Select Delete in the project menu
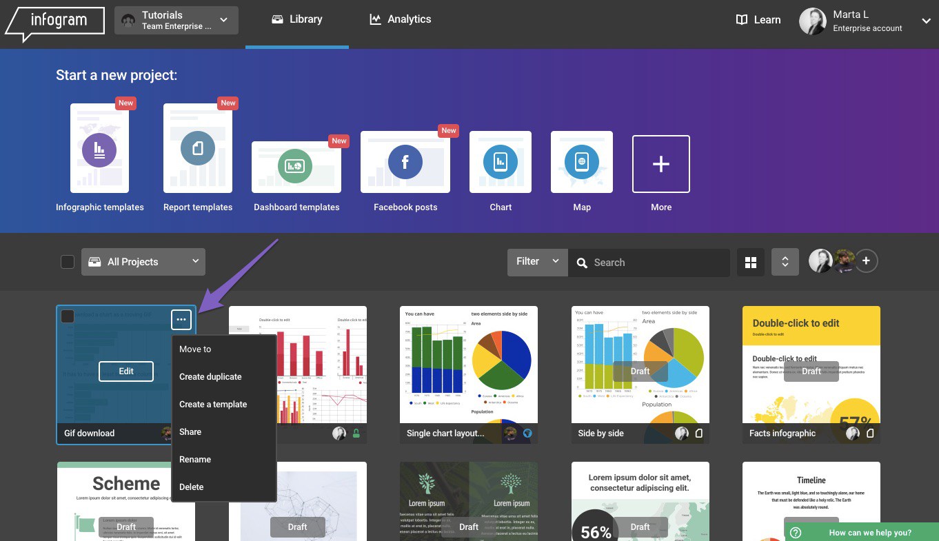Viewport: 939px width, 541px height. point(192,487)
